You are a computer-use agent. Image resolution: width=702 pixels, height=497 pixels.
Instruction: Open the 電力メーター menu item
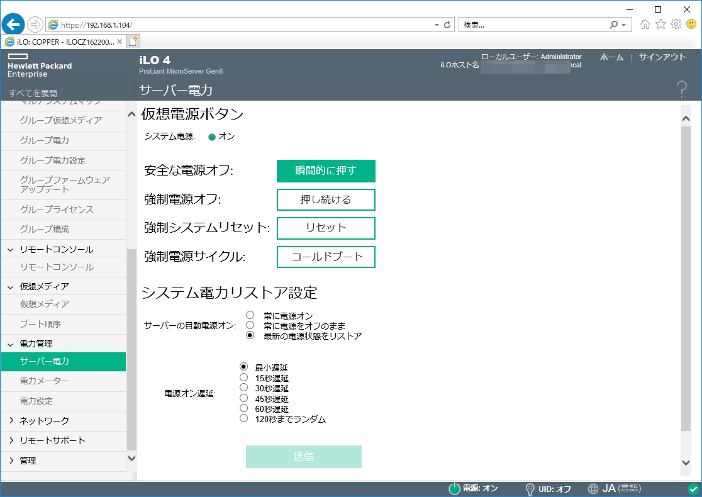tap(64, 381)
